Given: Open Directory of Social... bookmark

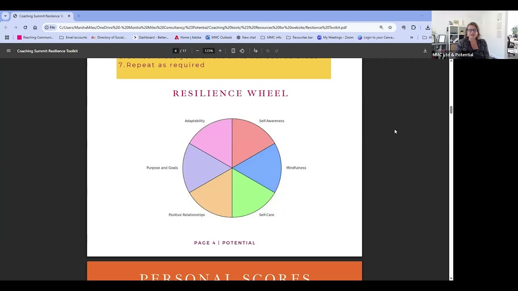Looking at the screenshot, I should point(108,38).
